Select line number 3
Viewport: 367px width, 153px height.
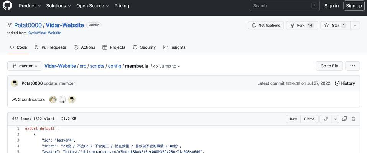pyautogui.click(x=18, y=140)
